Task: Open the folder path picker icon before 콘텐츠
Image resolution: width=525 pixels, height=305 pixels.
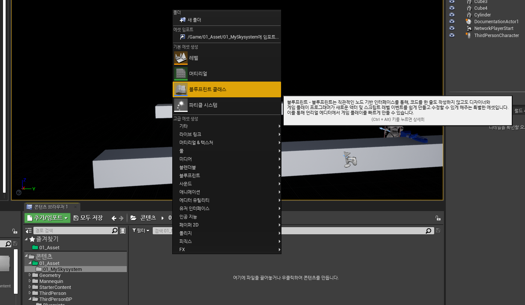Action: point(133,218)
